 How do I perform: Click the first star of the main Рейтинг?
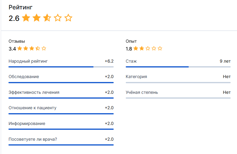tap(26, 18)
